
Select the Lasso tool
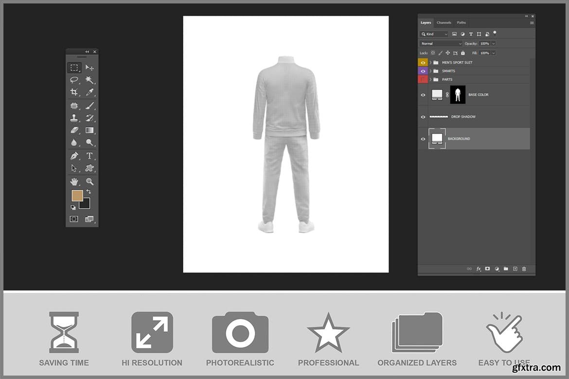pyautogui.click(x=74, y=80)
